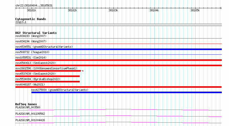Open PLA2G6|NM_001199562 transcript label
The image size is (229, 126).
30,114
